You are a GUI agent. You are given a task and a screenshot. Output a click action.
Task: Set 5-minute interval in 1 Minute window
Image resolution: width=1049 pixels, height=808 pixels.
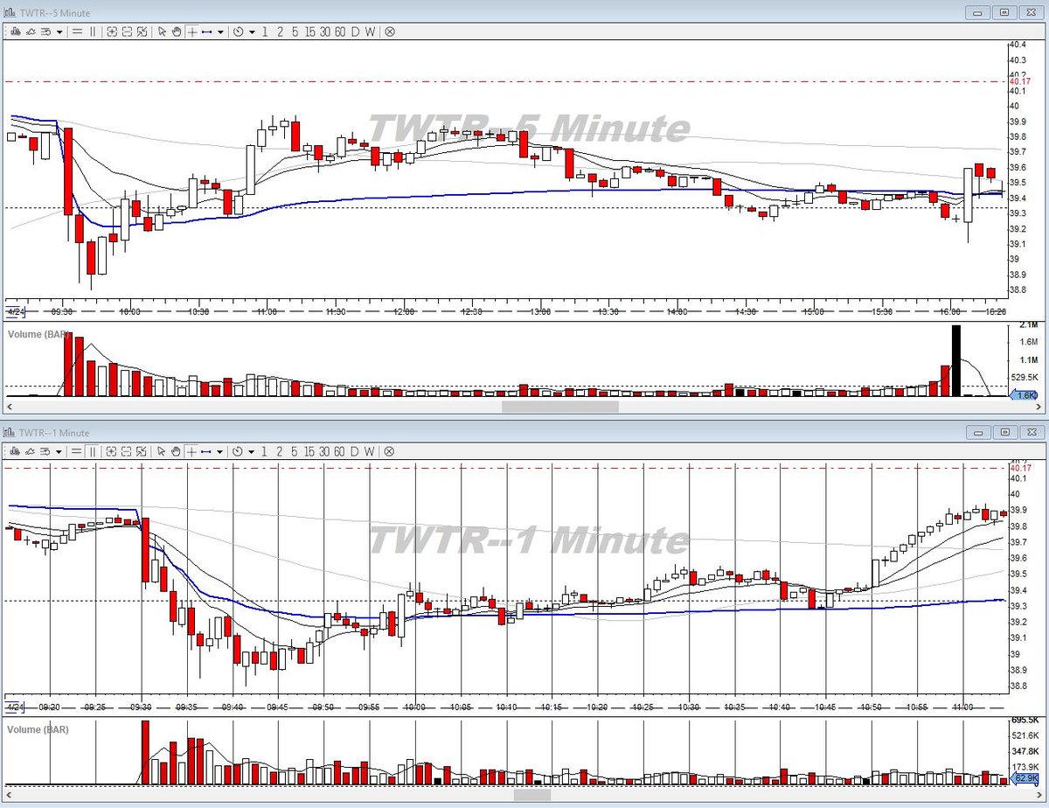click(x=295, y=451)
